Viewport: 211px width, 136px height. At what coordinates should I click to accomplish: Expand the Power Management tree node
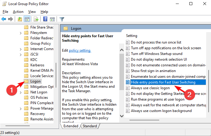click(x=20, y=109)
